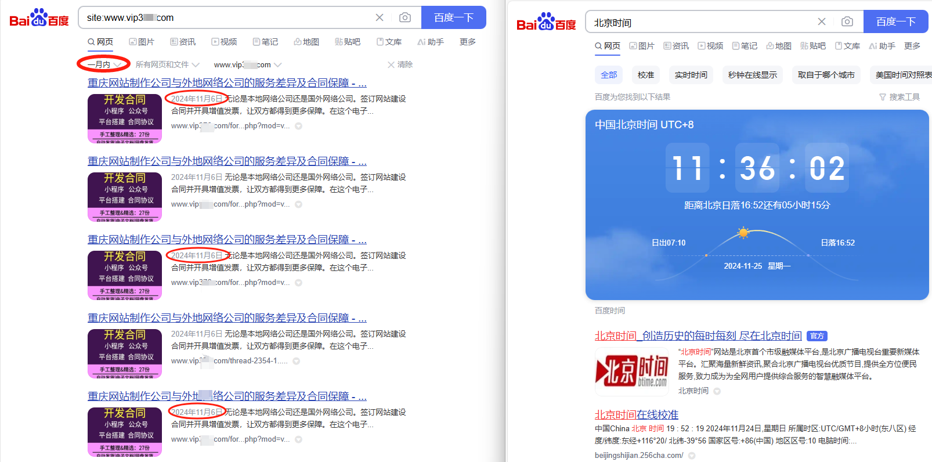Click 百度一下 search button in left window

coord(454,17)
